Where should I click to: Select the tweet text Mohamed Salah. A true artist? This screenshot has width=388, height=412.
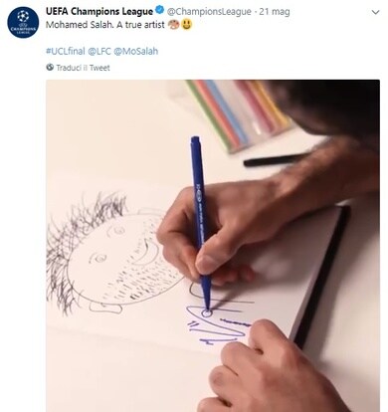(105, 25)
